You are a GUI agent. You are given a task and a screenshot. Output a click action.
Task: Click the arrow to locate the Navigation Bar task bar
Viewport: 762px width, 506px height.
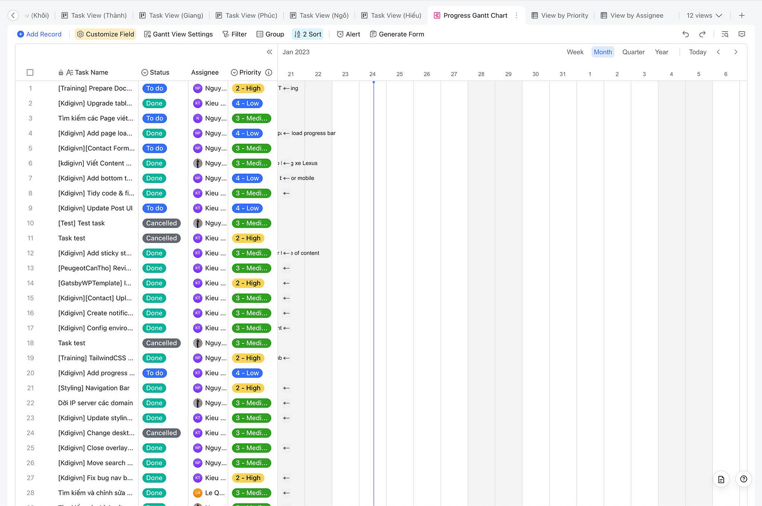coord(286,388)
